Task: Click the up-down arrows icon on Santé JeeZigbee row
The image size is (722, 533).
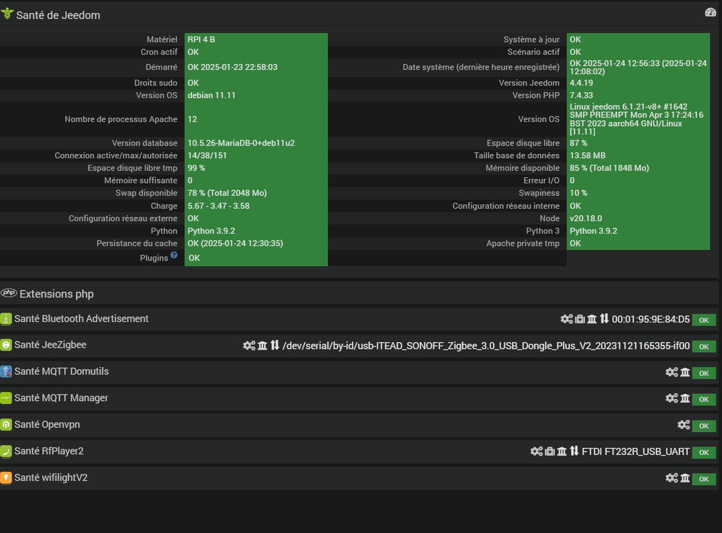Action: tap(275, 345)
